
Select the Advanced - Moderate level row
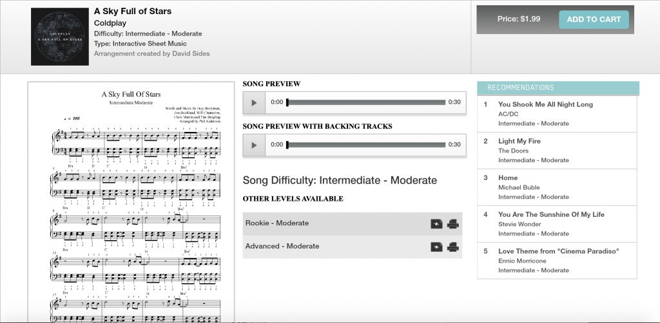tap(353, 246)
